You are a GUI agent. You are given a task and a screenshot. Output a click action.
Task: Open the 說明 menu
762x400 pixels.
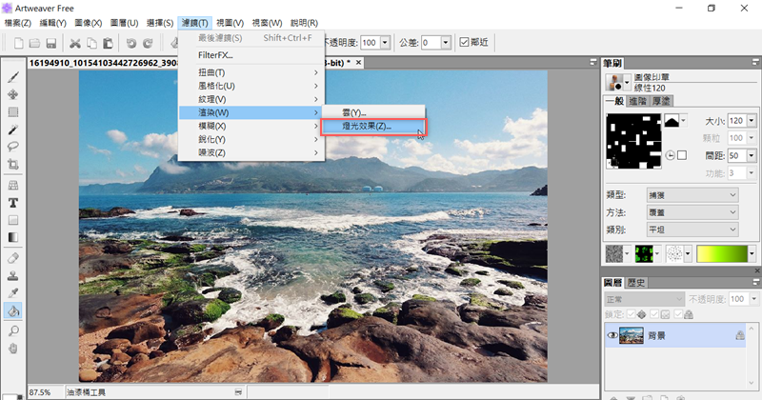point(304,23)
